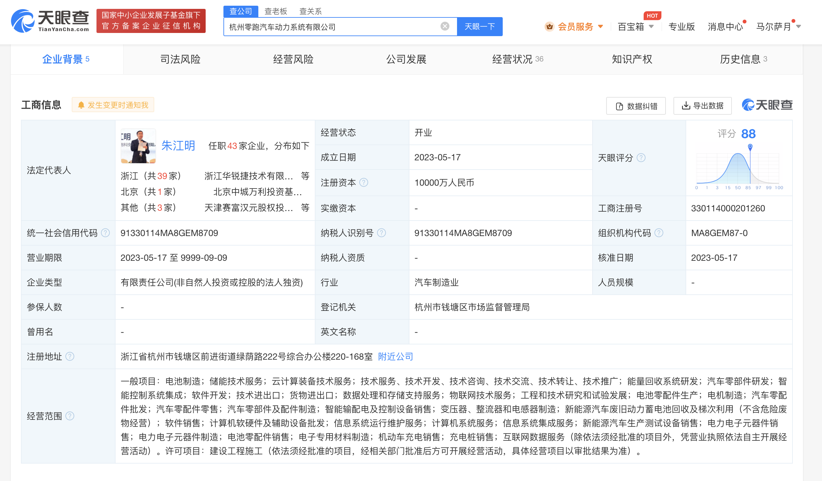Open help icon next to 统一社会信用代码

(x=105, y=233)
